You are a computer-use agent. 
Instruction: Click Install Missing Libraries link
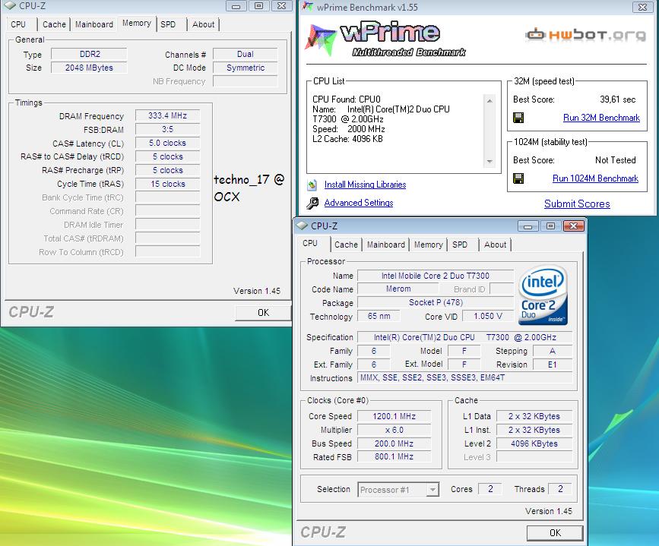click(365, 185)
